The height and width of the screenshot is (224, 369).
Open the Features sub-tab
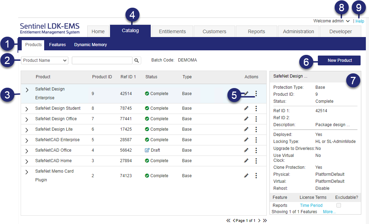(57, 45)
